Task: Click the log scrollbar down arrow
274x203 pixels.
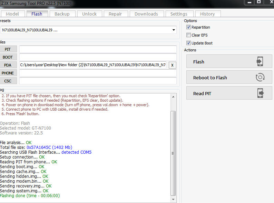Action: pos(173,199)
